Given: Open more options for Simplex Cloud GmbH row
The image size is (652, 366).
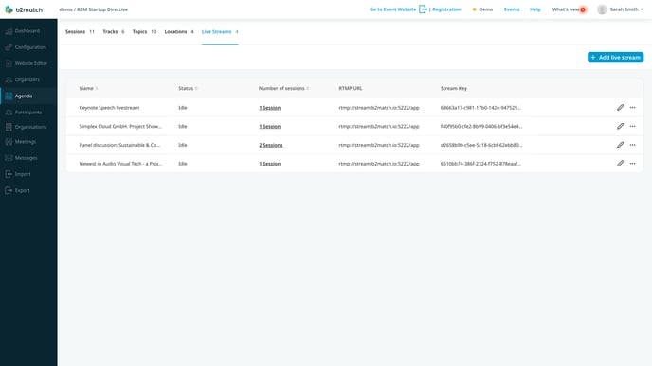Looking at the screenshot, I should 632,126.
